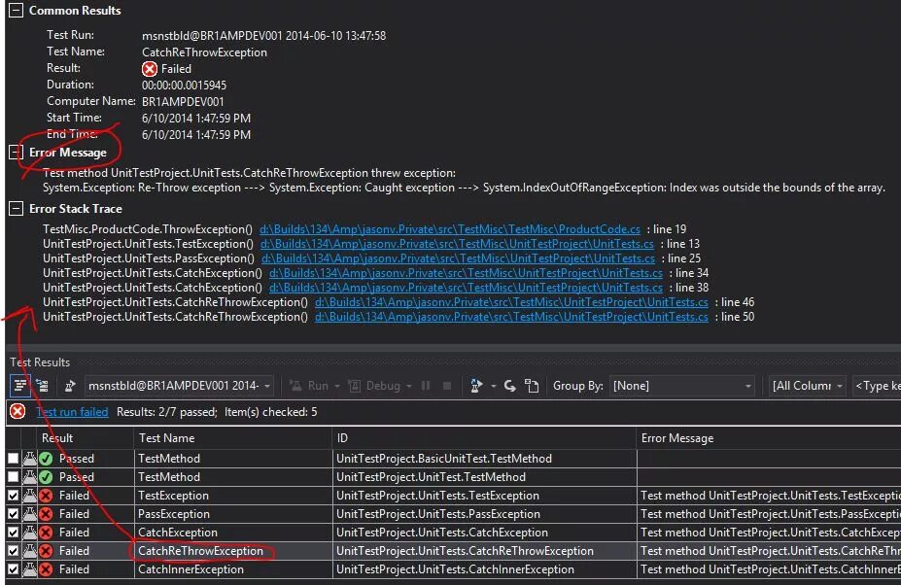This screenshot has height=585, width=901.
Task: Sort by the ID column header
Action: coord(484,438)
